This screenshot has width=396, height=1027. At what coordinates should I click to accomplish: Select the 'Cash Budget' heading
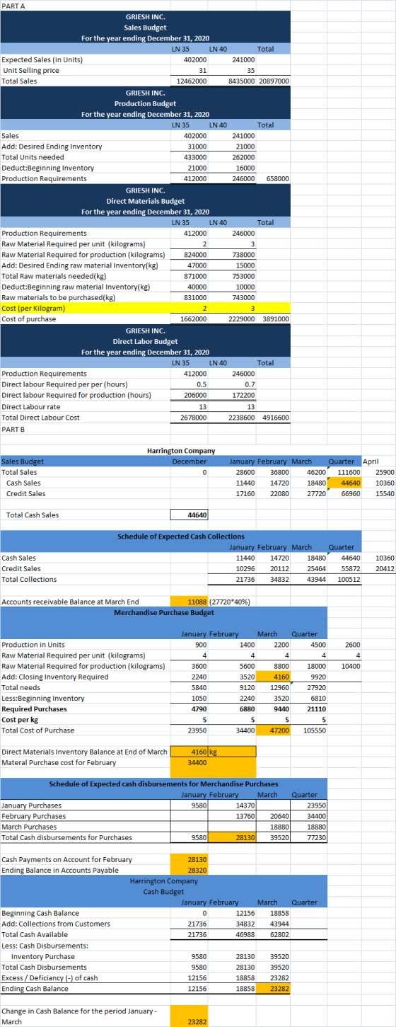point(164,892)
